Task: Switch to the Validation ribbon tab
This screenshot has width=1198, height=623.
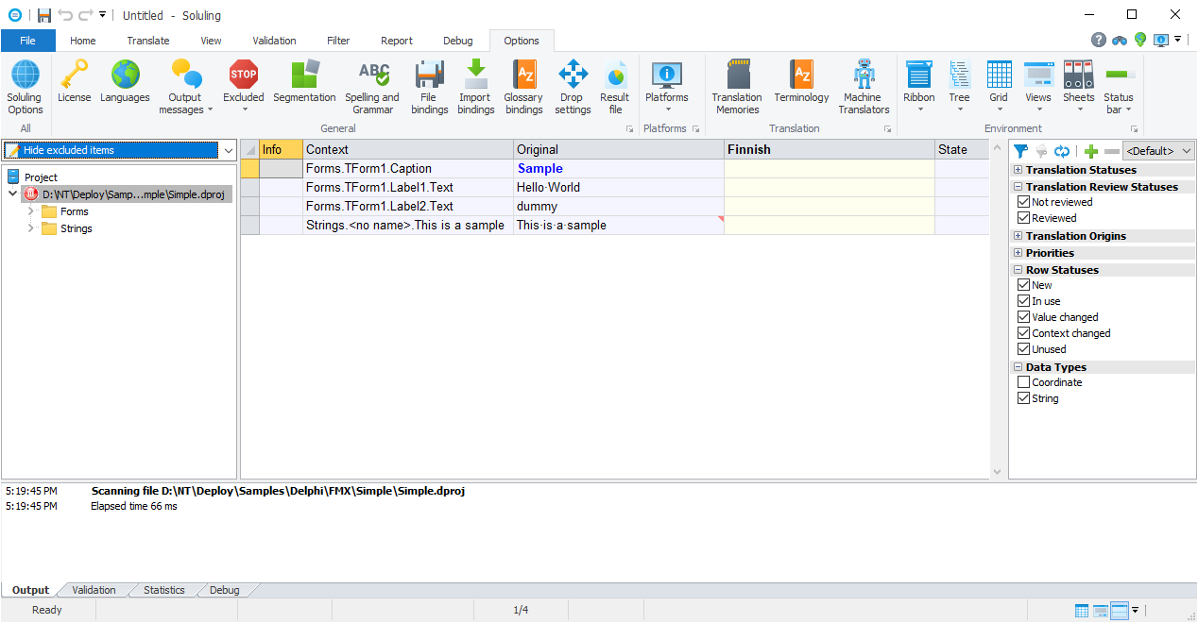Action: 275,41
